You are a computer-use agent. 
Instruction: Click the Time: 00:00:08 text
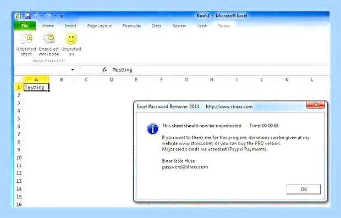(x=264, y=126)
